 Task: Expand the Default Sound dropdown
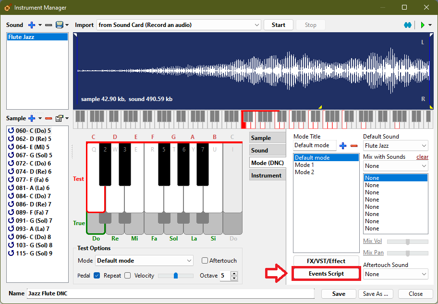click(x=395, y=146)
